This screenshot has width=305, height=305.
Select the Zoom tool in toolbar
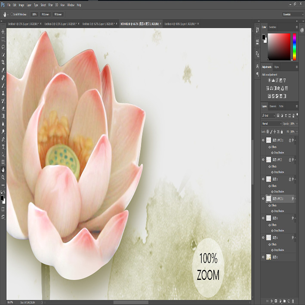tap(3, 177)
